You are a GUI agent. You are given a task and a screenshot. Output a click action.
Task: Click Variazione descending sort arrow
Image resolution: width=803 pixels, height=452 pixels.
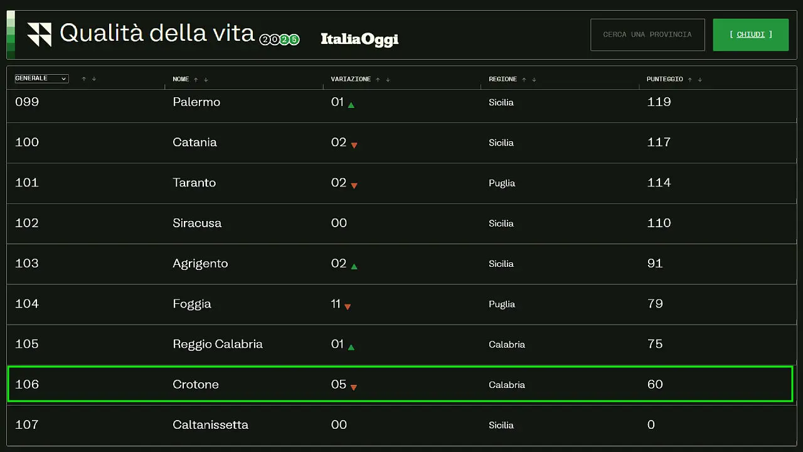388,80
